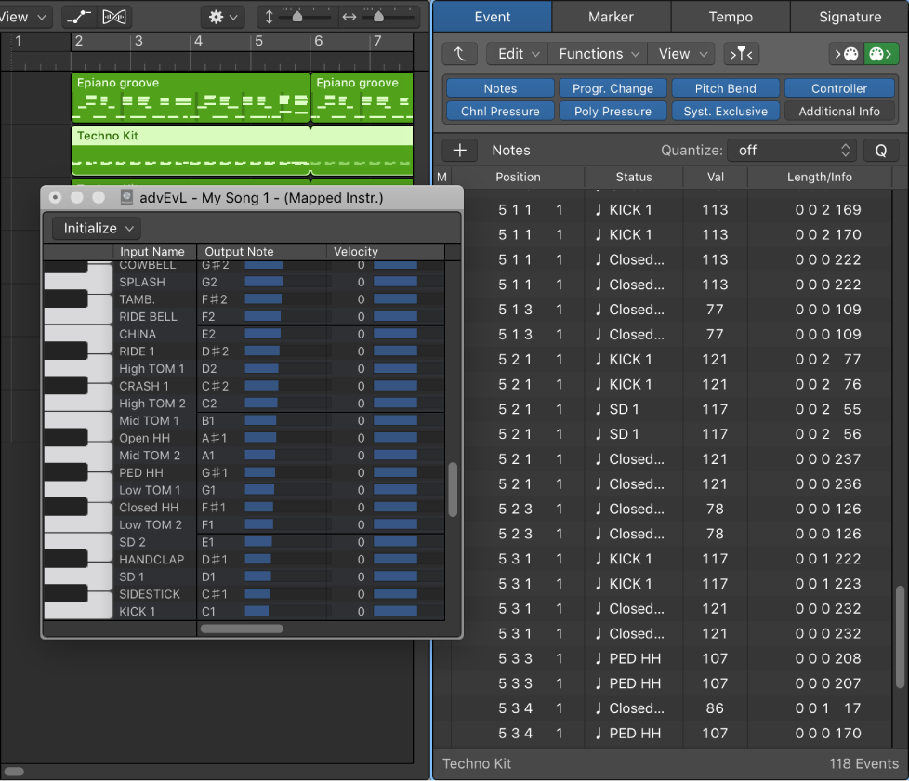Open the Functions menu
909x781 pixels.
tap(598, 54)
